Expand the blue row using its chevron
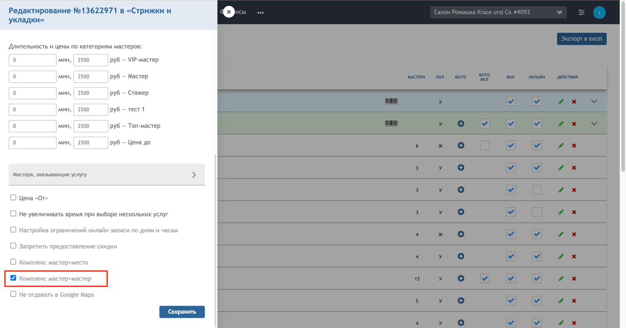Screen dimensions: 626x328 594,101
